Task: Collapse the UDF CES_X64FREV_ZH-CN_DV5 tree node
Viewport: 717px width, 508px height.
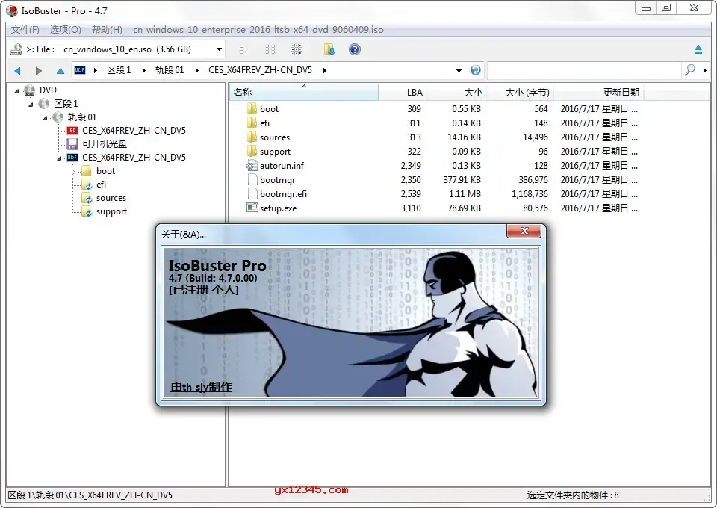Action: 59,158
